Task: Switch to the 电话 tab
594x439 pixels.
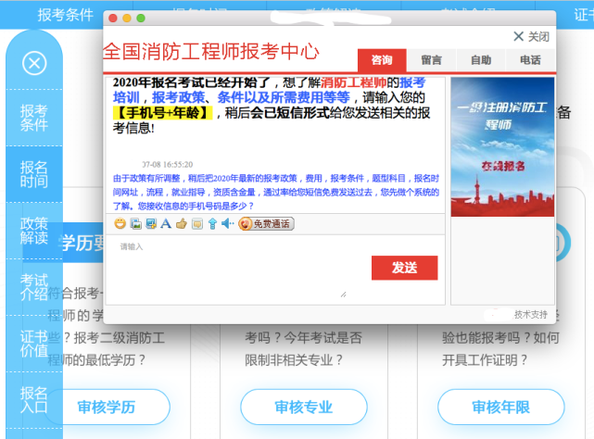Action: [530, 60]
